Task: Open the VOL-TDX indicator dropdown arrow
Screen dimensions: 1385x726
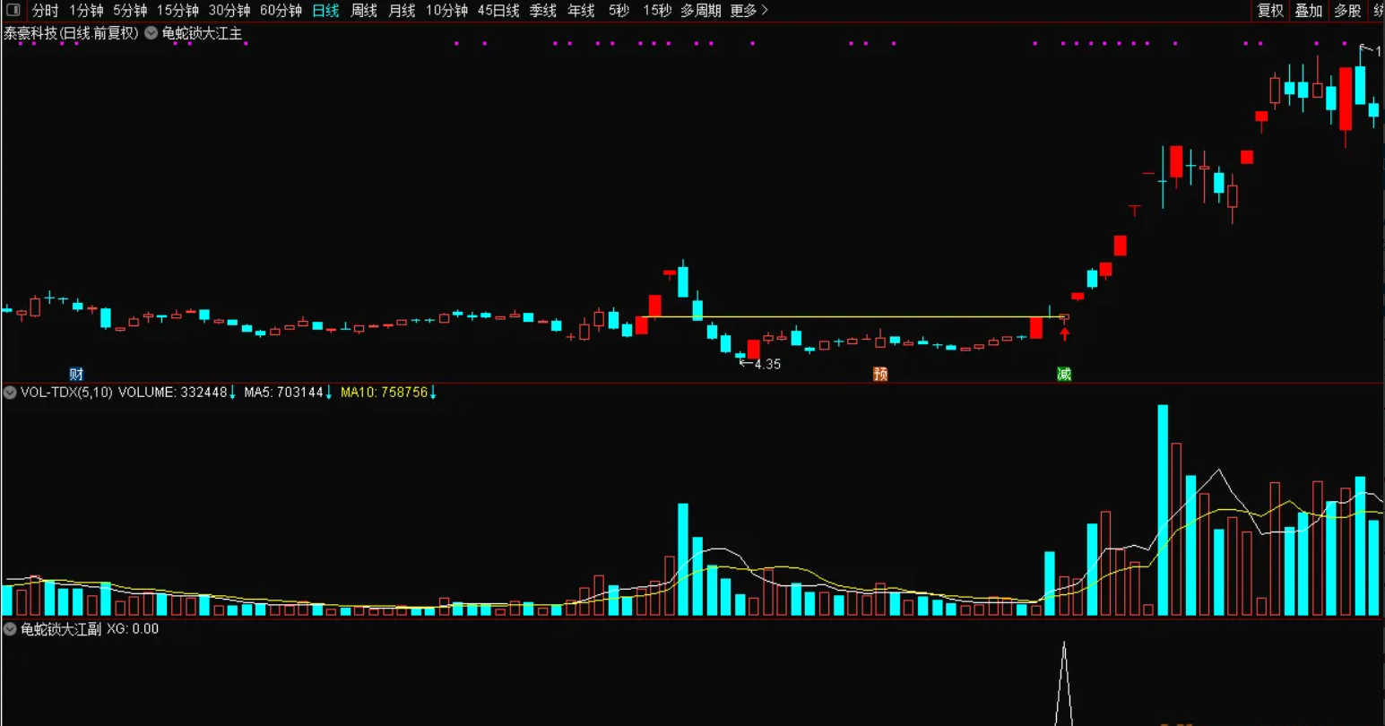Action: click(x=10, y=393)
